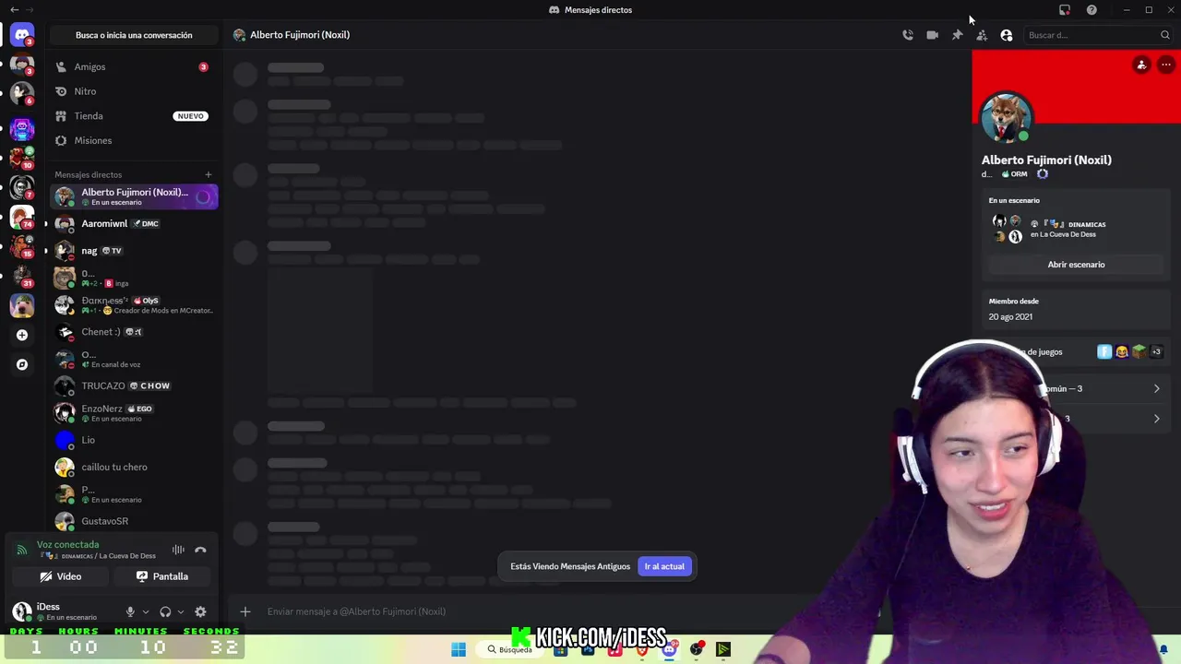Add friends to this DM

click(x=982, y=35)
